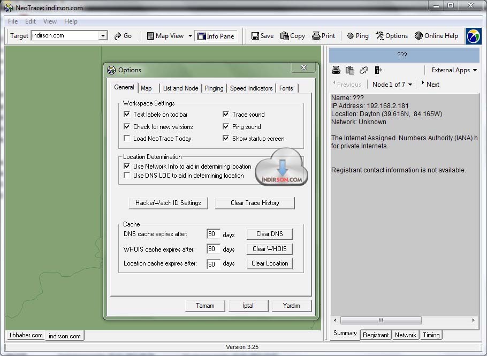Open the View menu
The height and width of the screenshot is (356, 487).
tap(50, 21)
